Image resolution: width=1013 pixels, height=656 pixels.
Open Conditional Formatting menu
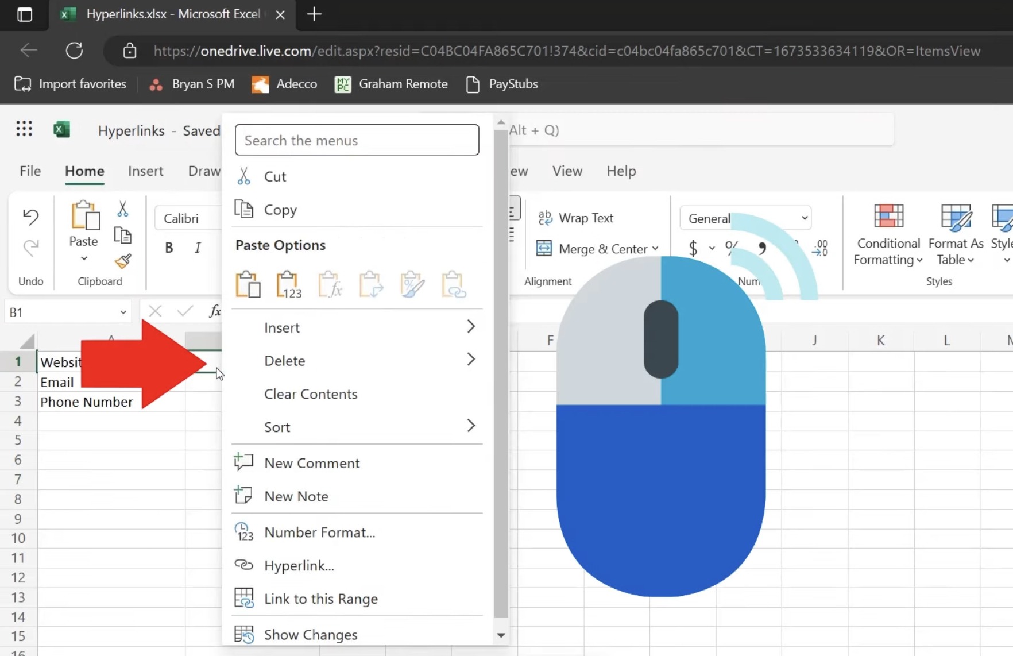click(888, 235)
